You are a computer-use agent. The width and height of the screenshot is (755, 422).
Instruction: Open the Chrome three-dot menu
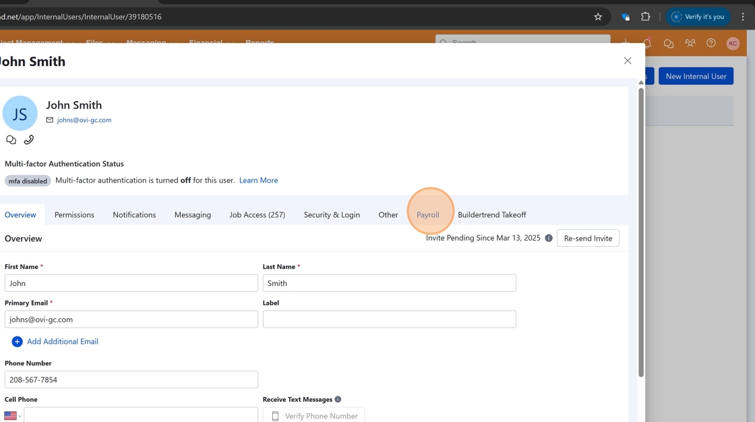pos(743,17)
